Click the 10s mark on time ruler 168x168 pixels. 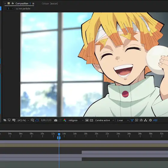[42, 134]
